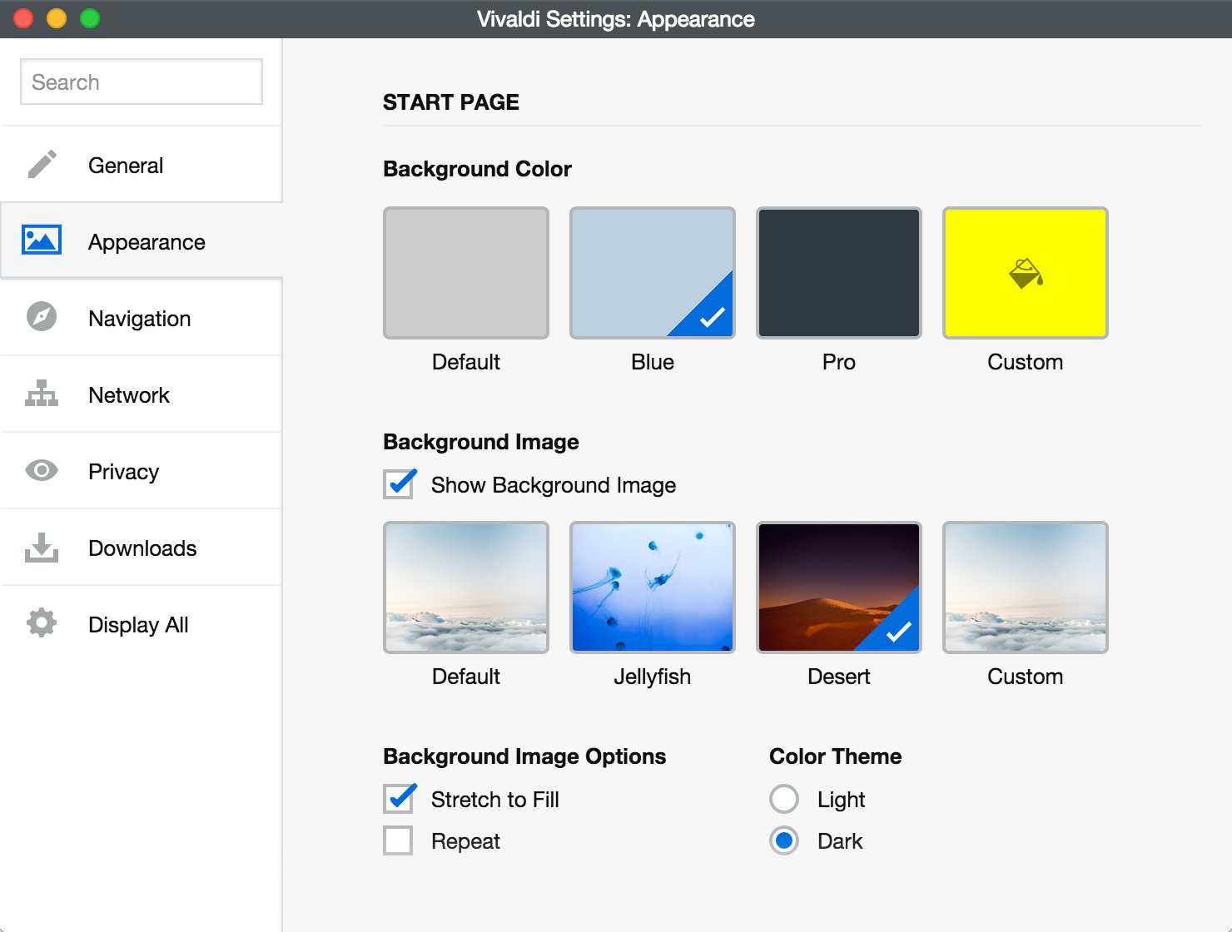Click the Color Theme heading

pos(836,756)
